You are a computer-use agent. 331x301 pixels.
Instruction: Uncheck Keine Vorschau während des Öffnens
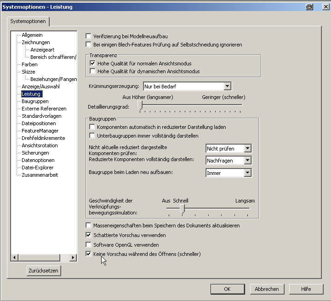click(88, 254)
